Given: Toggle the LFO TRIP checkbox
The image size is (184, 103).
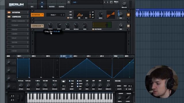Looking at the screenshot, I should coord(78,86).
